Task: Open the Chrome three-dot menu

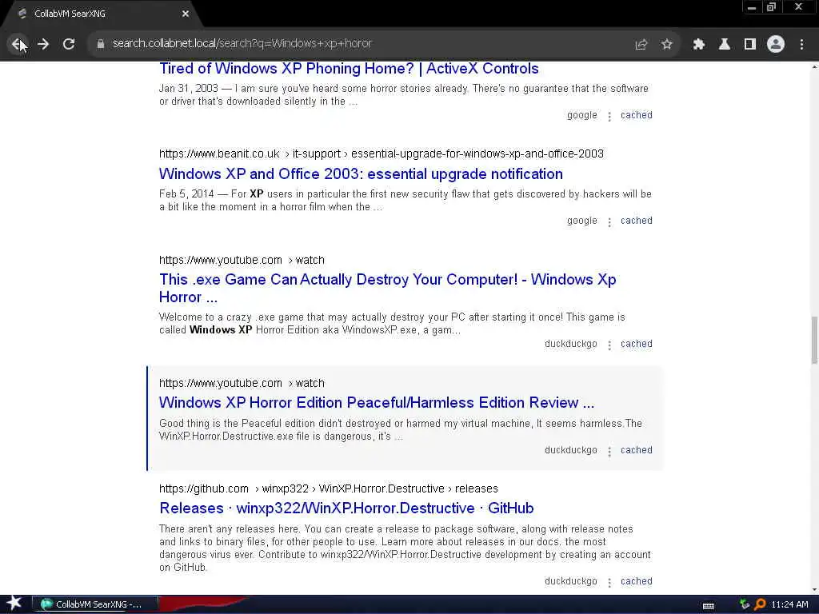Action: 801,45
